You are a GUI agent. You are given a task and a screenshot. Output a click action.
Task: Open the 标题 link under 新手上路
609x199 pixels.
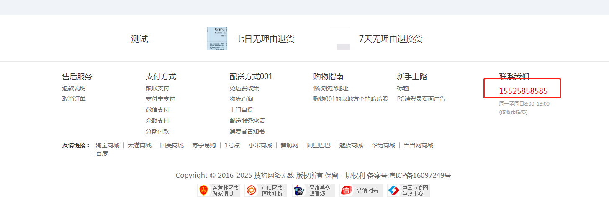tap(403, 88)
